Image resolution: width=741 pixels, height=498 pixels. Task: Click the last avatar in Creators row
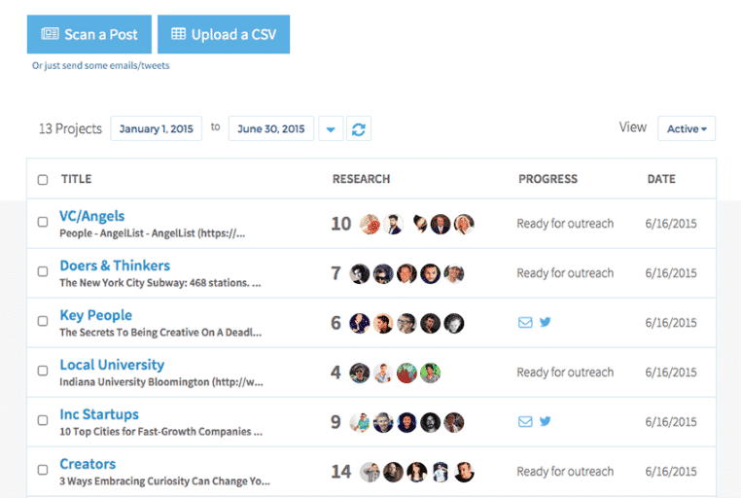[x=465, y=472]
